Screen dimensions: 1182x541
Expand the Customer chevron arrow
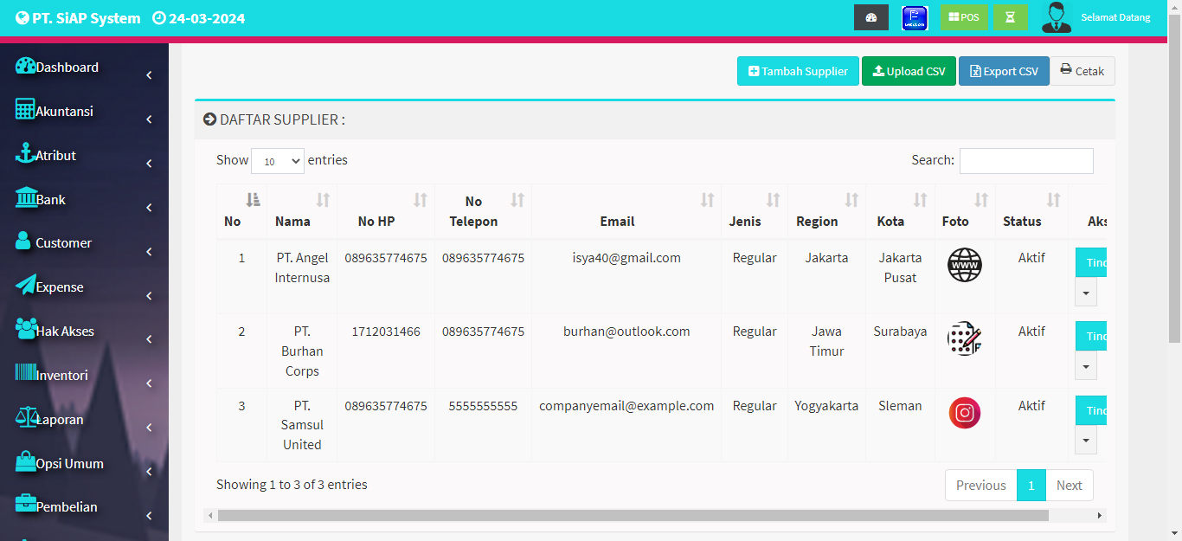[149, 252]
